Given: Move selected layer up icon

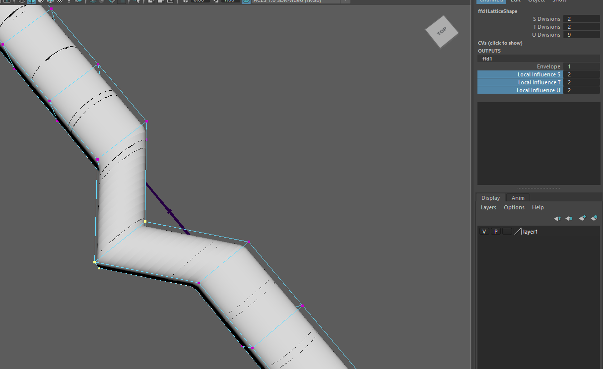Looking at the screenshot, I should [557, 218].
